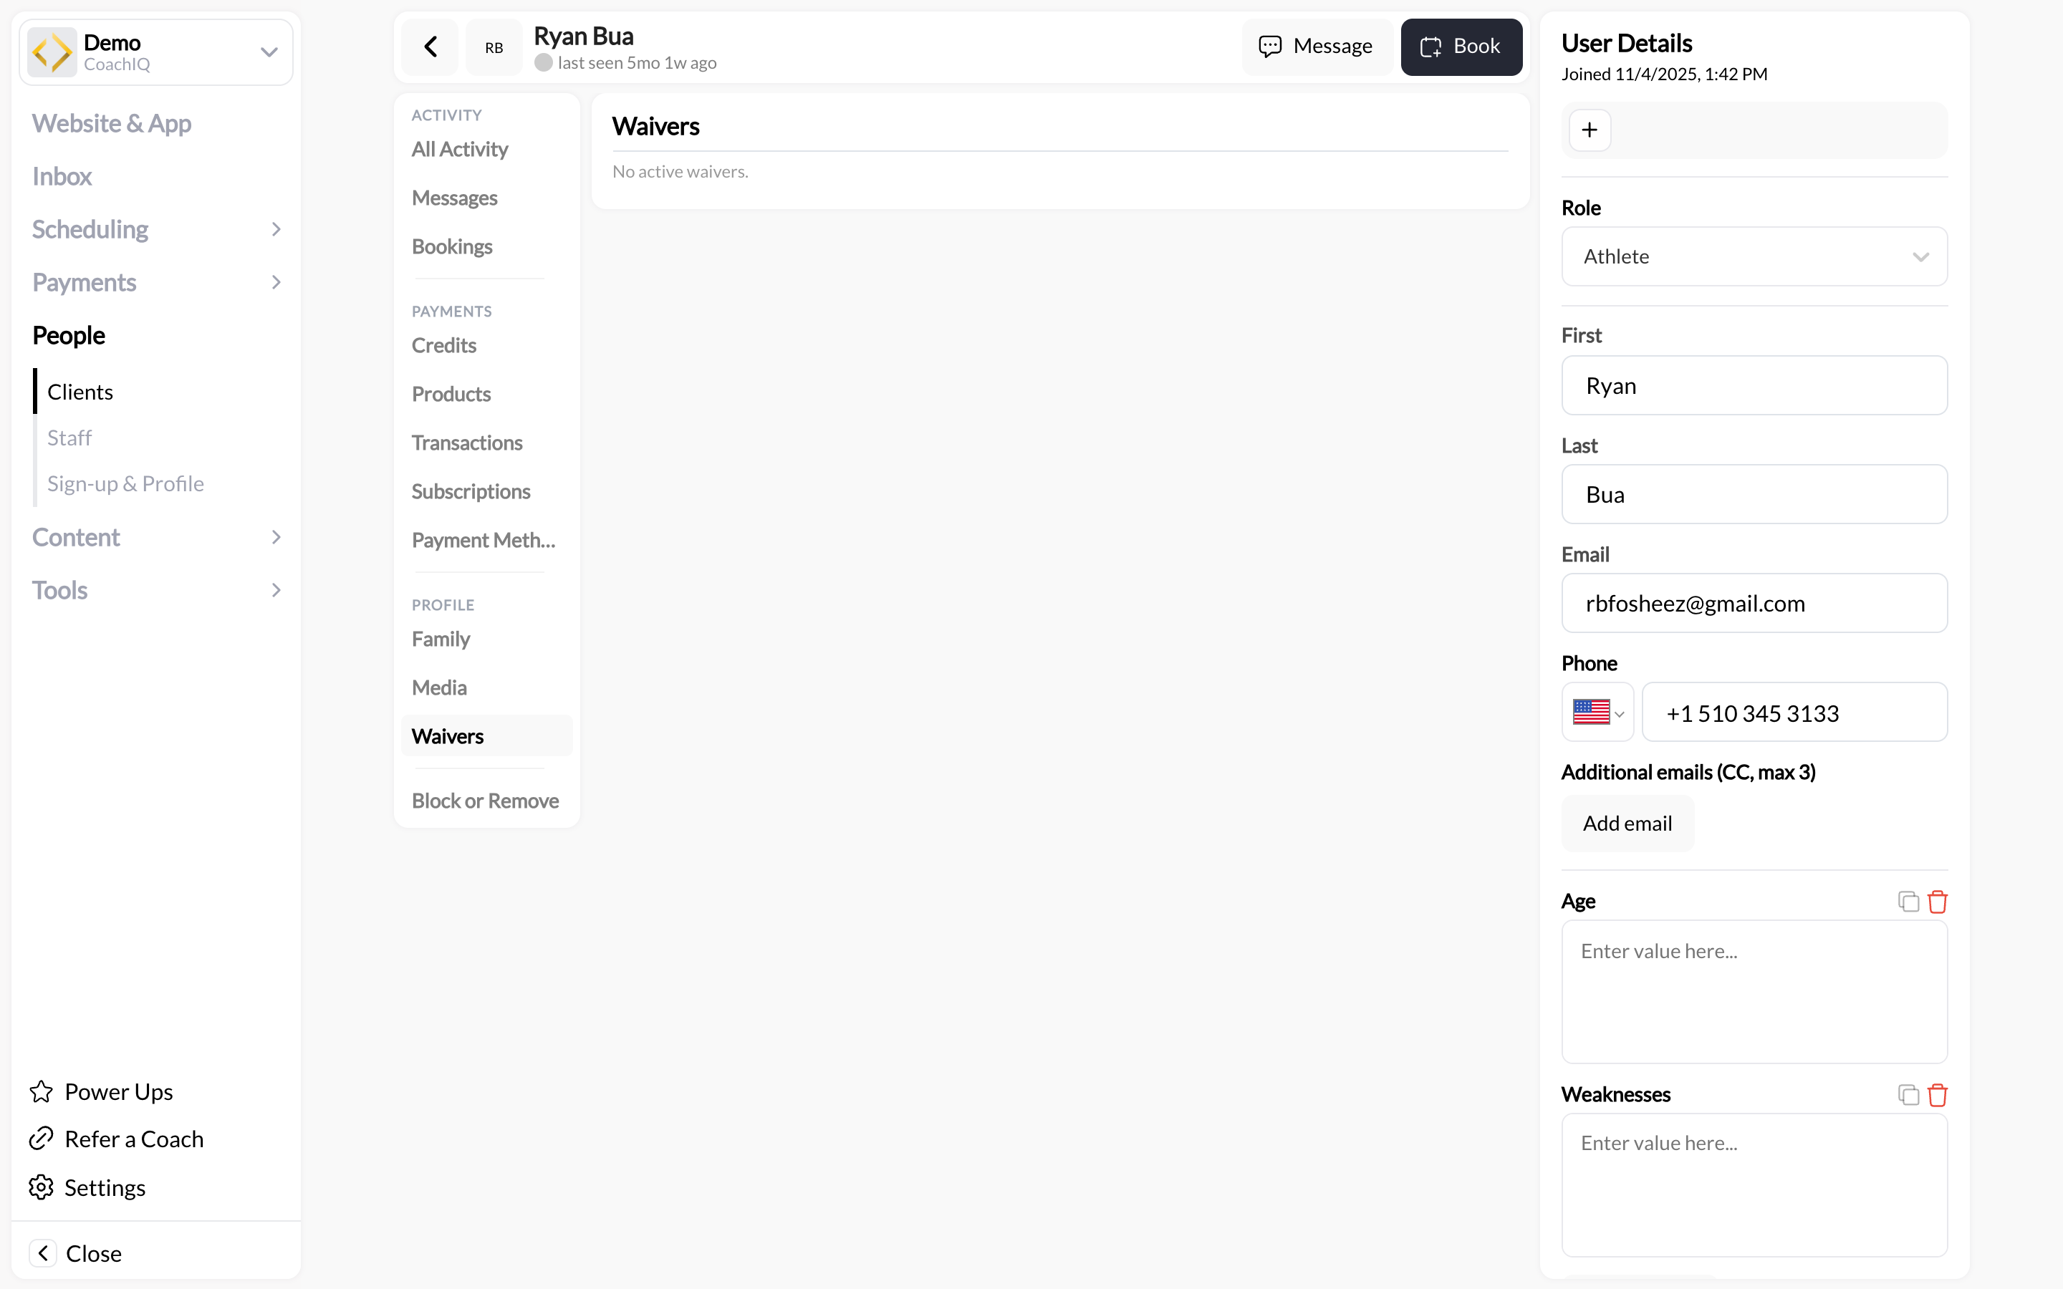The height and width of the screenshot is (1289, 2063).
Task: Click the Phone number field
Action: tap(1794, 712)
